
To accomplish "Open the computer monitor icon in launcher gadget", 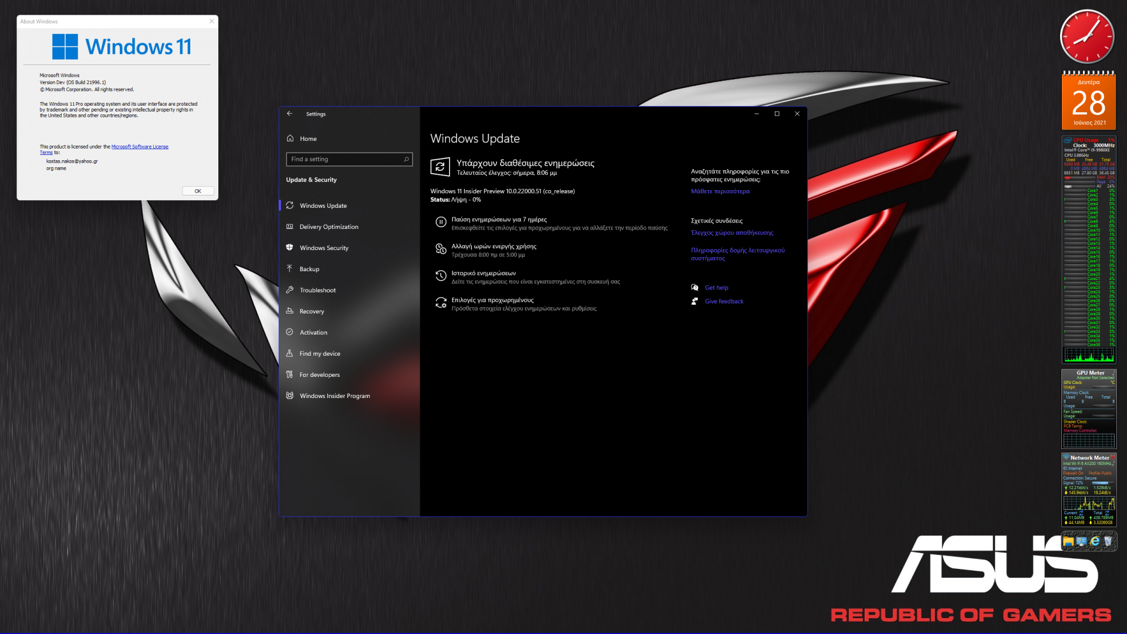I will click(1081, 541).
